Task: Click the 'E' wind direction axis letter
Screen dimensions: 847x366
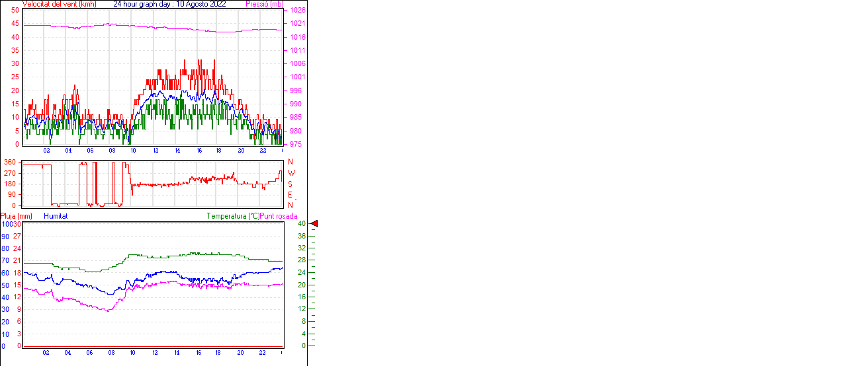Action: [290, 195]
